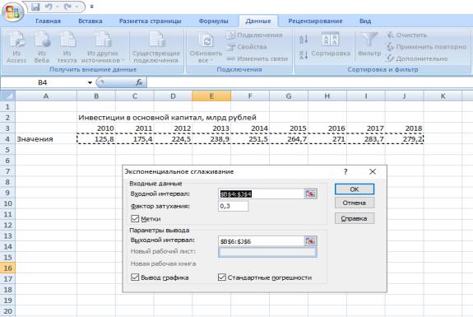This screenshot has width=473, height=317.
Task: Close the Экспоненциальное сглаживание dialog
Action: click(373, 171)
